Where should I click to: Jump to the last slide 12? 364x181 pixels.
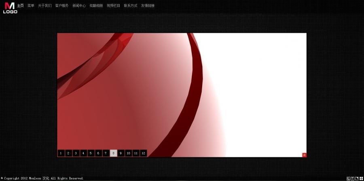pos(144,153)
